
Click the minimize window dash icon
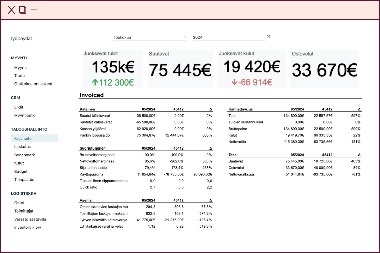34,10
